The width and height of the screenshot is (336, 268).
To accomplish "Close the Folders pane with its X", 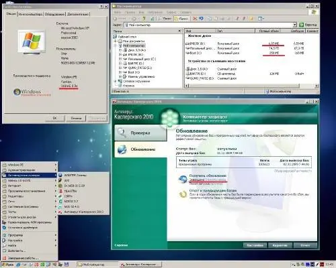I will pyautogui.click(x=179, y=31).
